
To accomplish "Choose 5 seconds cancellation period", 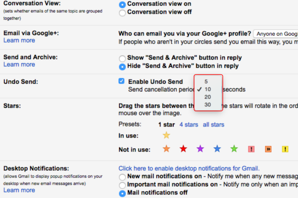I will (x=208, y=82).
